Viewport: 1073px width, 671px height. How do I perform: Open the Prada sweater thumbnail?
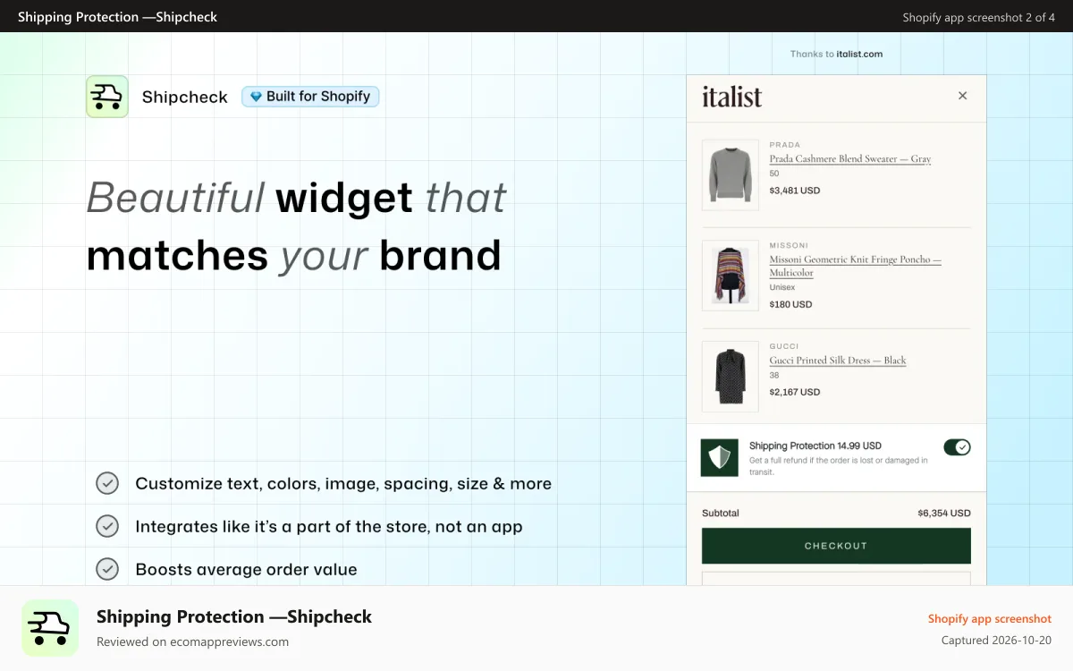[x=731, y=174]
